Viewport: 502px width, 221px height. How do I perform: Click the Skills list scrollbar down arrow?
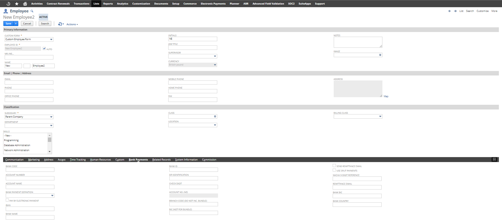pyautogui.click(x=50, y=151)
